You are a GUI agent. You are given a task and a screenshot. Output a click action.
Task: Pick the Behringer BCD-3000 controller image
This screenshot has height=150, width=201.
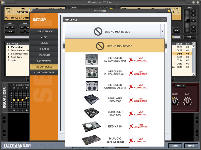click(x=91, y=113)
